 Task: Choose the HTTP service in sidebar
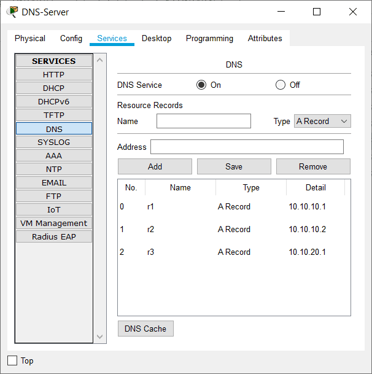pyautogui.click(x=54, y=74)
